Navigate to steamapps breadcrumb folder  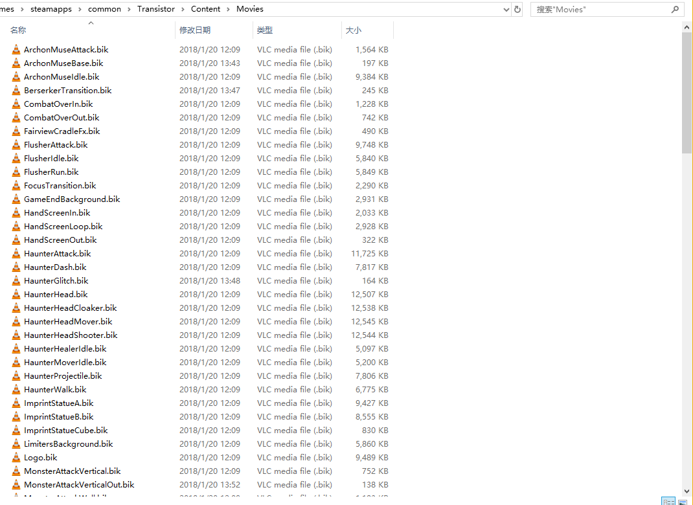click(x=51, y=9)
